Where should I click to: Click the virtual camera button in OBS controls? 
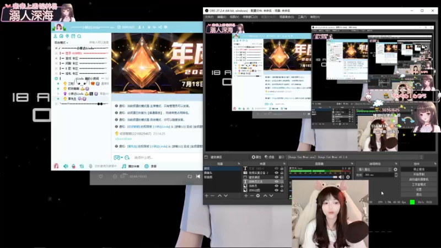[419, 180]
